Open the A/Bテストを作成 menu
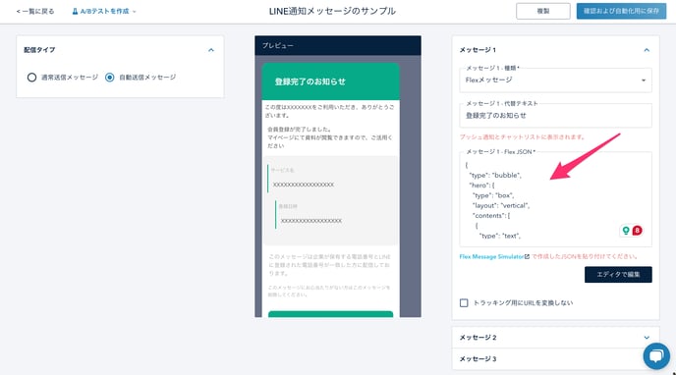 pos(104,11)
